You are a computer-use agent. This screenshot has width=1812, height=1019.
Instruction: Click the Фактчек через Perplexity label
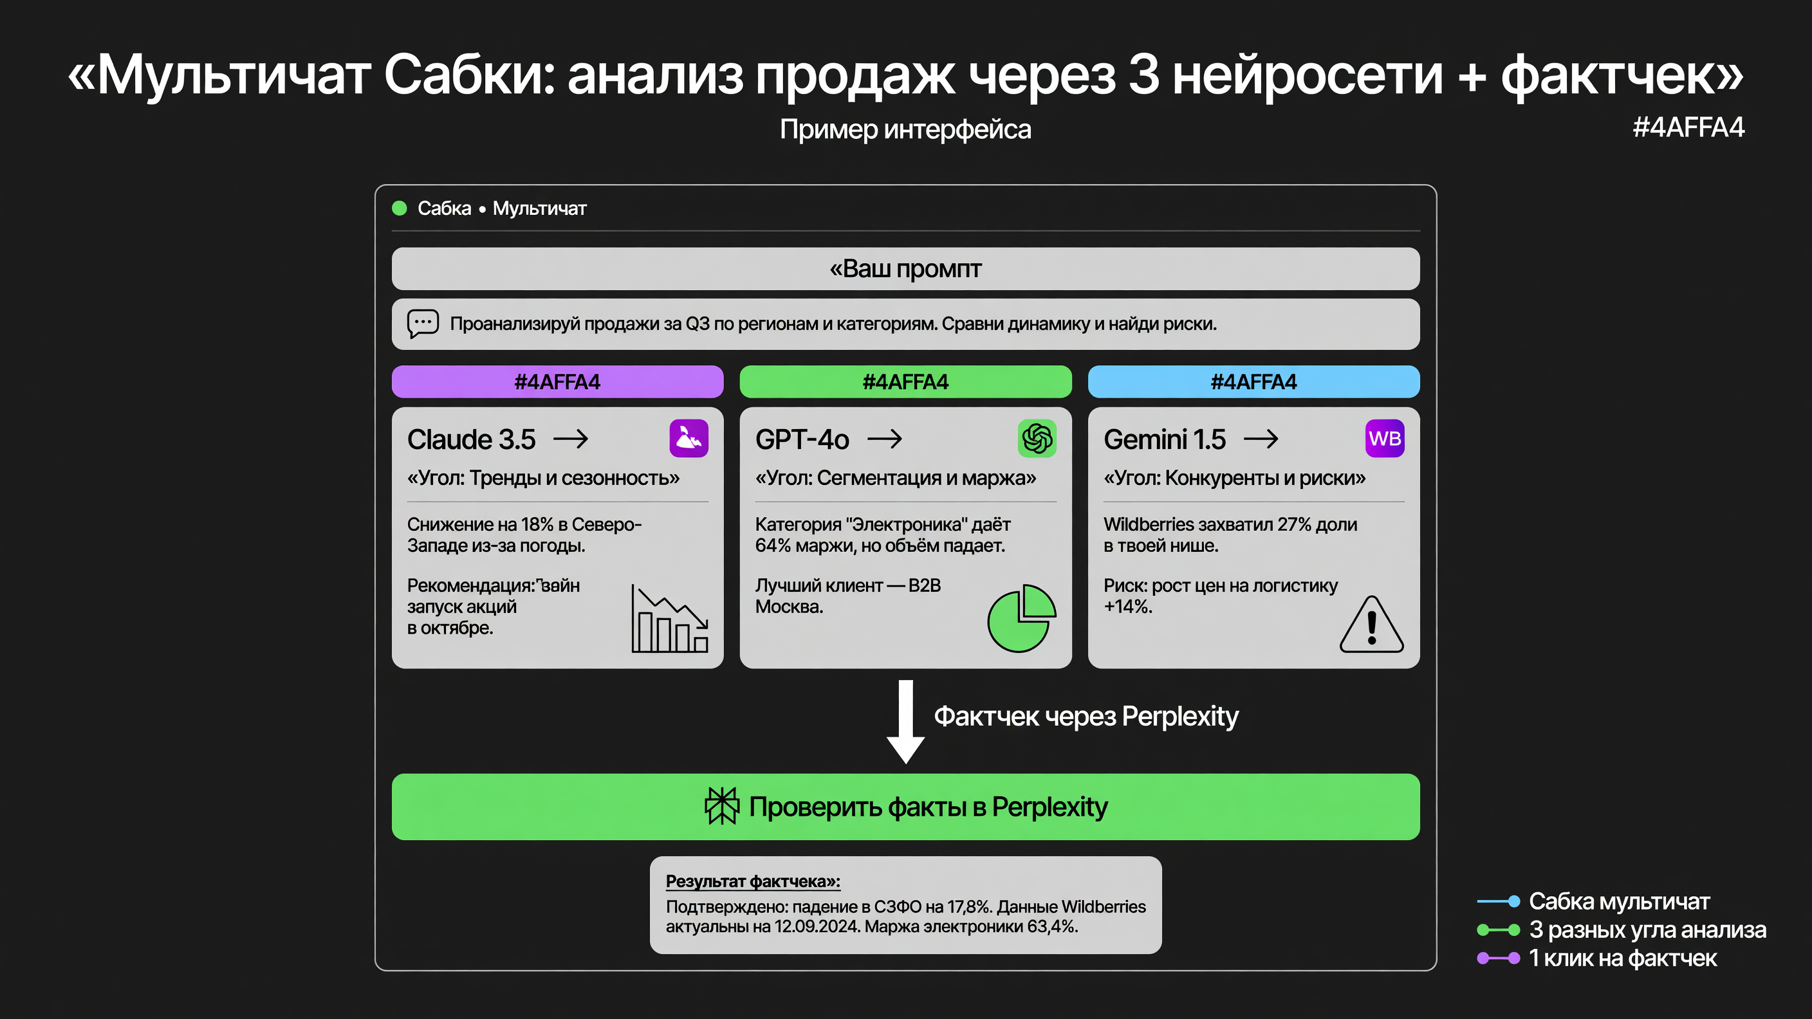pos(1086,717)
